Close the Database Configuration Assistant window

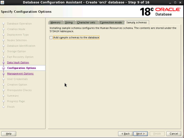[180, 2]
